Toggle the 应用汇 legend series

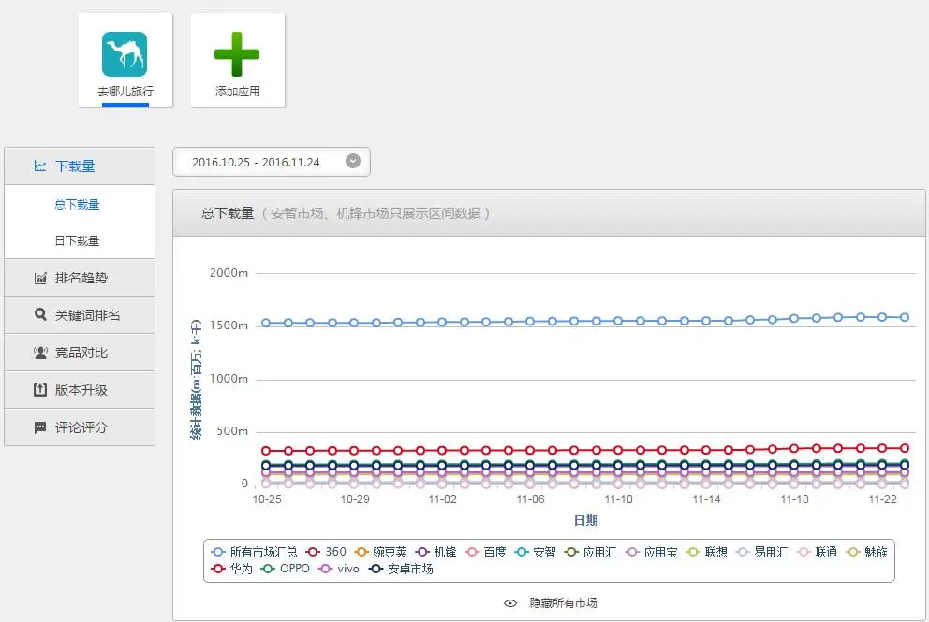pyautogui.click(x=590, y=552)
